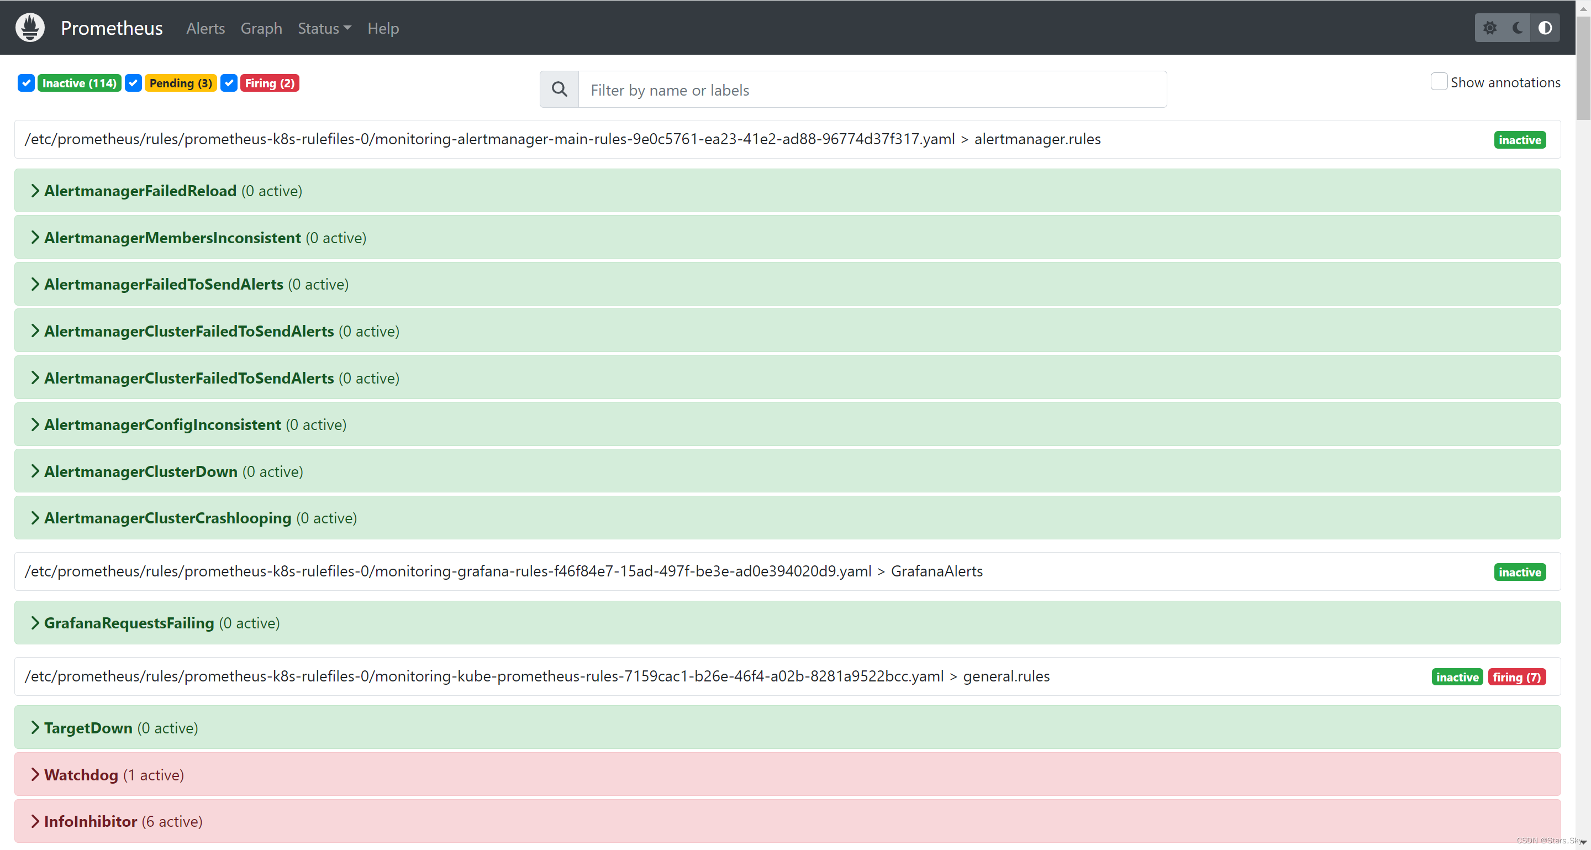Open the Status dropdown menu
The image size is (1591, 850).
[324, 28]
